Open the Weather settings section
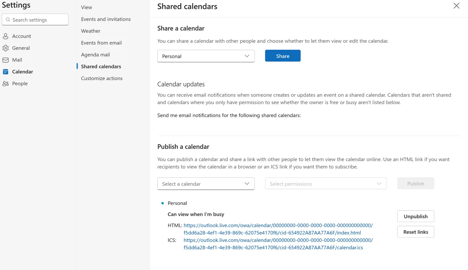 (90, 31)
